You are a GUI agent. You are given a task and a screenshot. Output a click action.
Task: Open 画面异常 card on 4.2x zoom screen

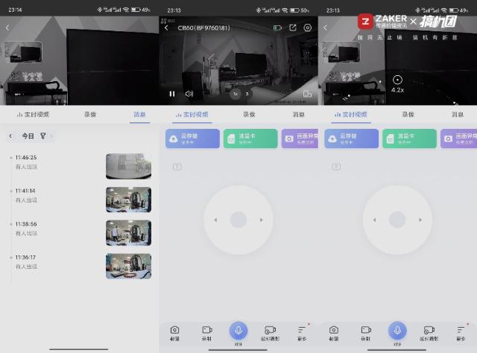459,139
